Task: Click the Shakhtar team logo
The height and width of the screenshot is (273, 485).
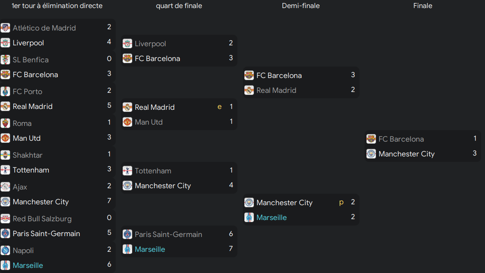Action: click(5, 155)
